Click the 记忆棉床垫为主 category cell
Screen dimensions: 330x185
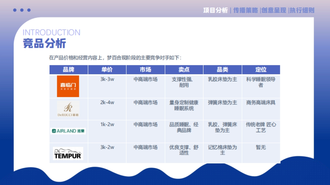click(222, 150)
